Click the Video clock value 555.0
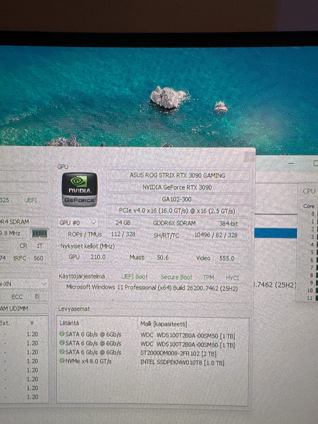This screenshot has height=424, width=318. coord(227,258)
